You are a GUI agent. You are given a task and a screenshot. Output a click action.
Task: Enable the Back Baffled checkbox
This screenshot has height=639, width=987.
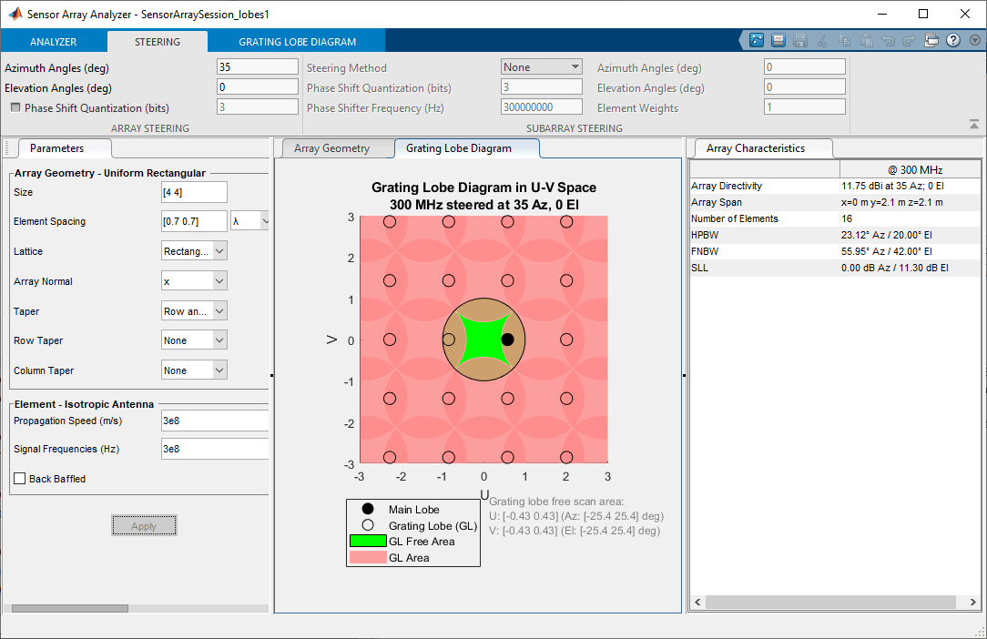tap(19, 479)
